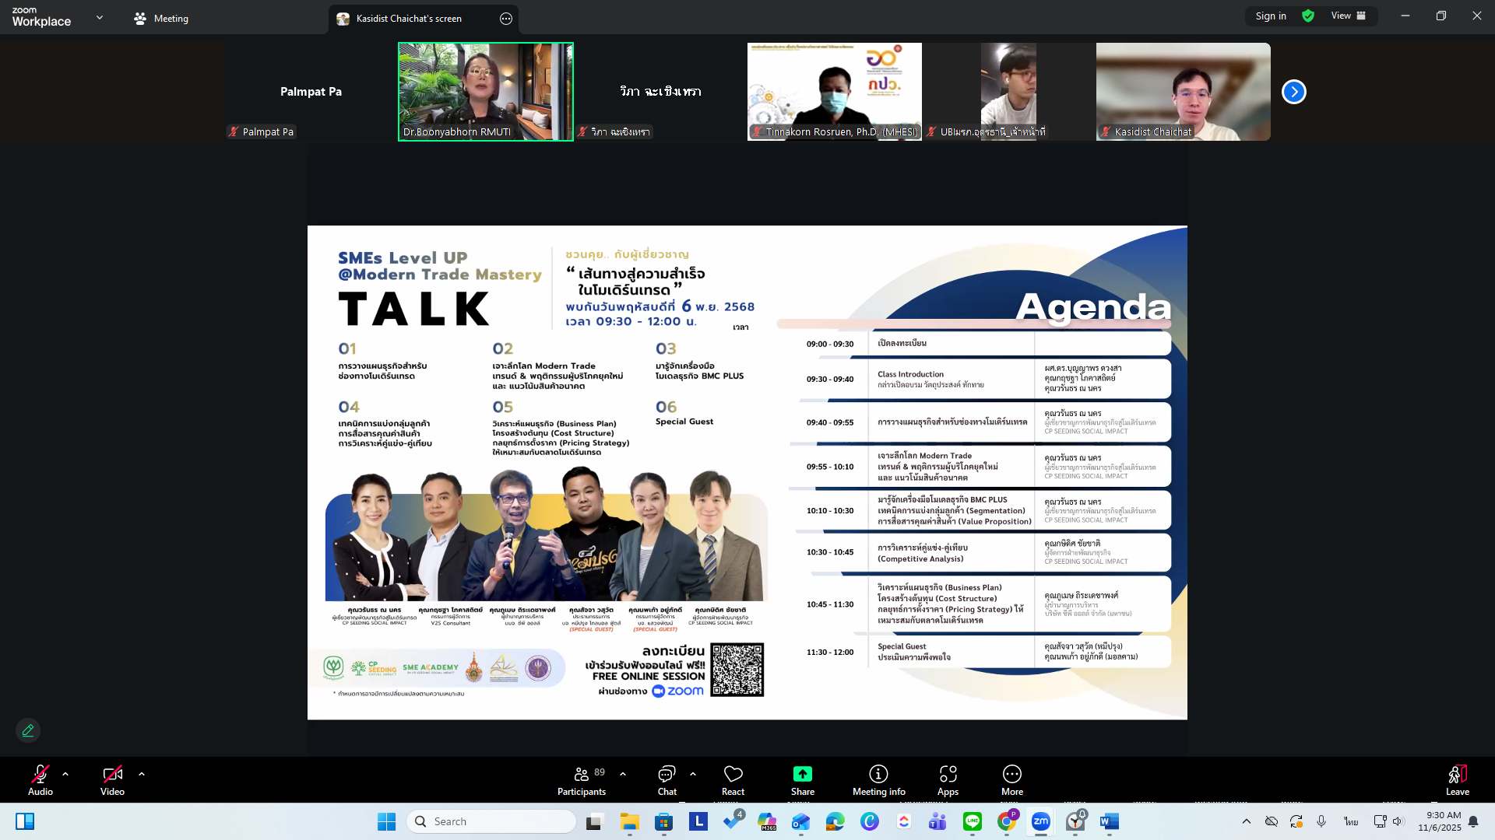This screenshot has height=840, width=1495.
Task: Open the Zoom Workplace dropdown chevron
Action: pyautogui.click(x=100, y=17)
